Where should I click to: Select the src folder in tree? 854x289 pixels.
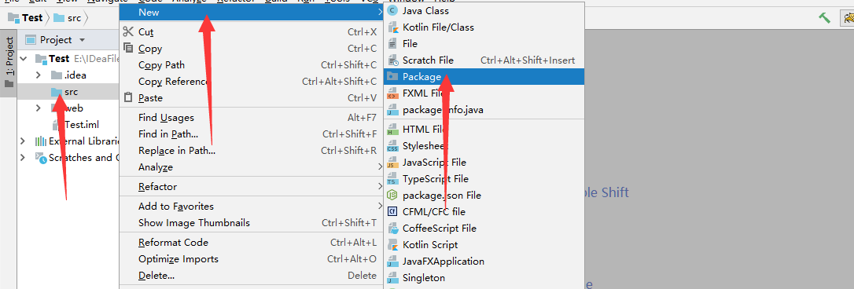68,91
